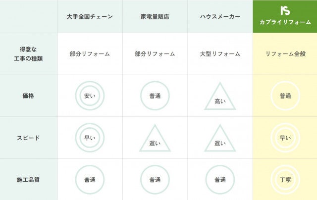Click the 遅い triangle under ハウスメーカー
The height and width of the screenshot is (200, 317).
(220, 139)
